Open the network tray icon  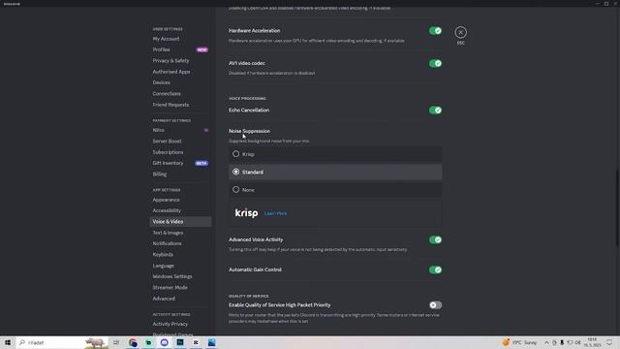[x=570, y=342]
